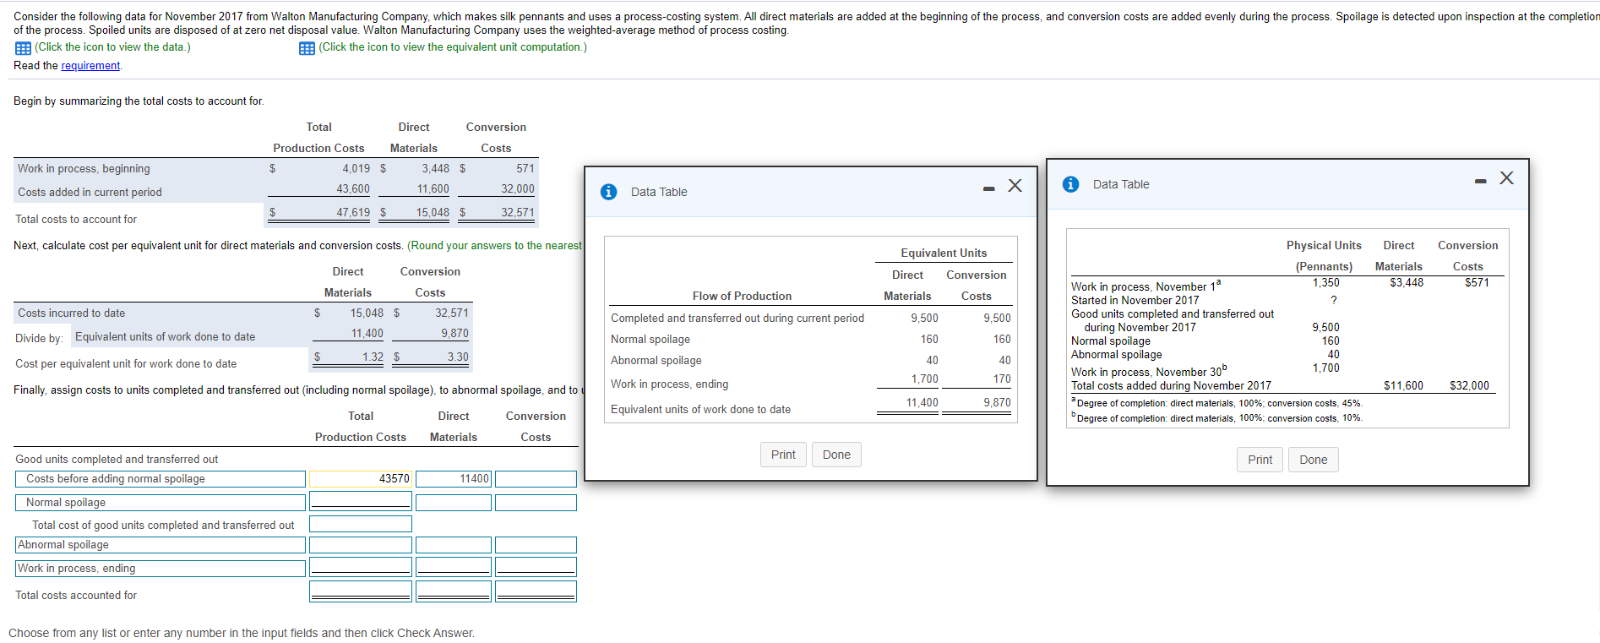The height and width of the screenshot is (643, 1600).
Task: Select 'Costs before adding normal spoilage' label box
Action: [x=161, y=479]
